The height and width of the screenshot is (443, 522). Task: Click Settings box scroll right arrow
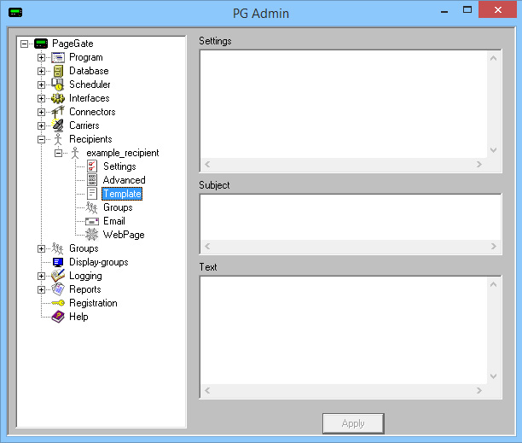click(479, 164)
